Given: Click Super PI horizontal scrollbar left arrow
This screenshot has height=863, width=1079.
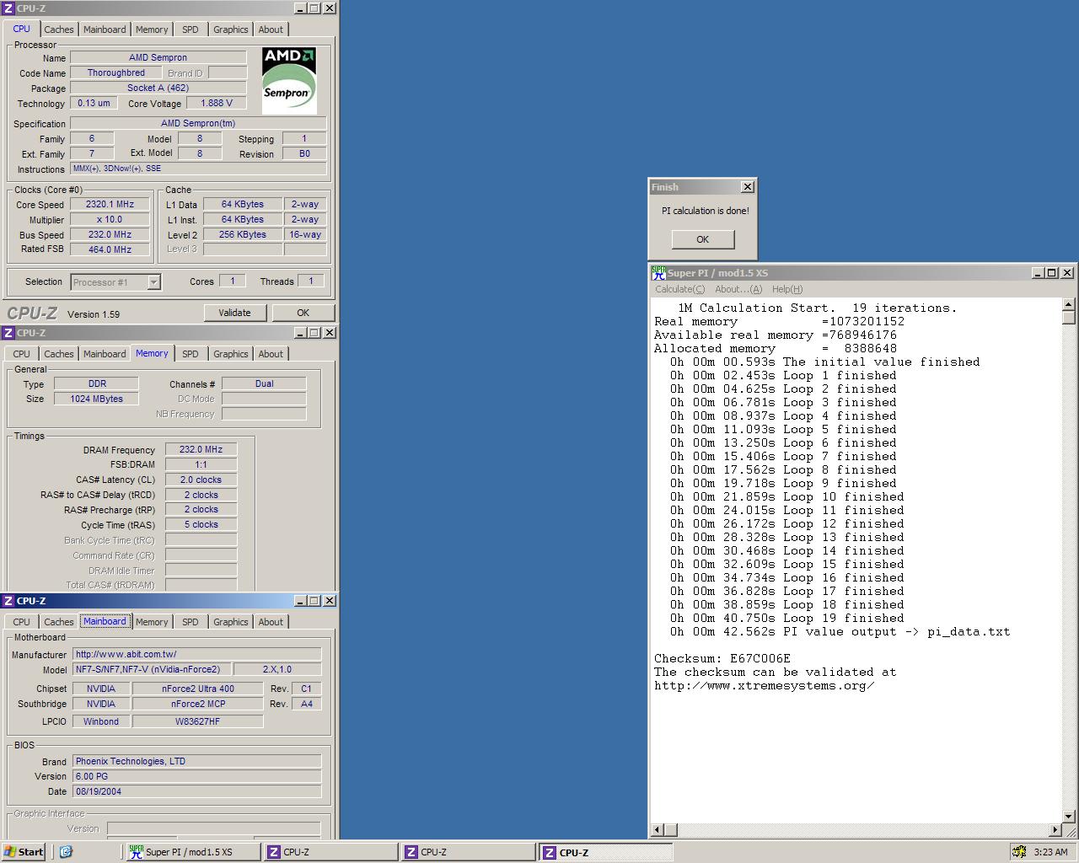Looking at the screenshot, I should [658, 829].
